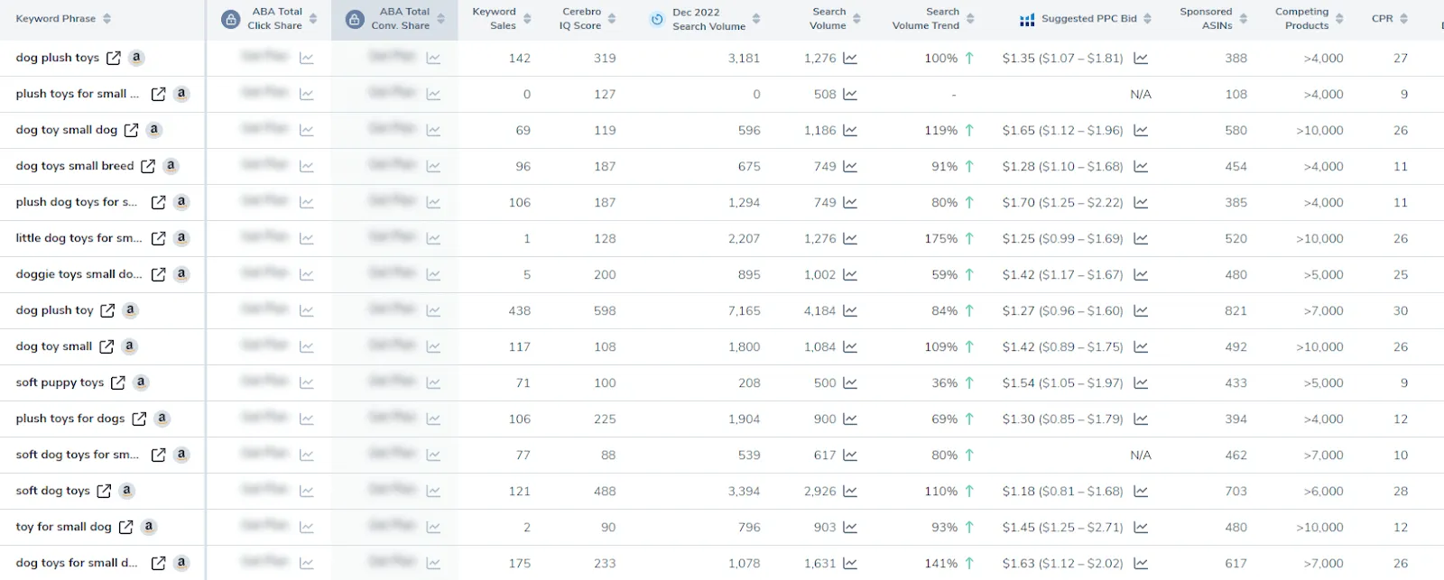Open external link for 'dog toy small dog'
1444x580 pixels.
[131, 130]
